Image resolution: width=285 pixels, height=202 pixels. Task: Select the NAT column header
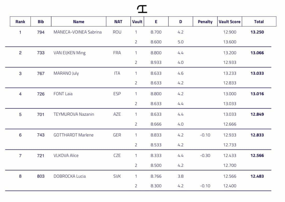(118, 22)
